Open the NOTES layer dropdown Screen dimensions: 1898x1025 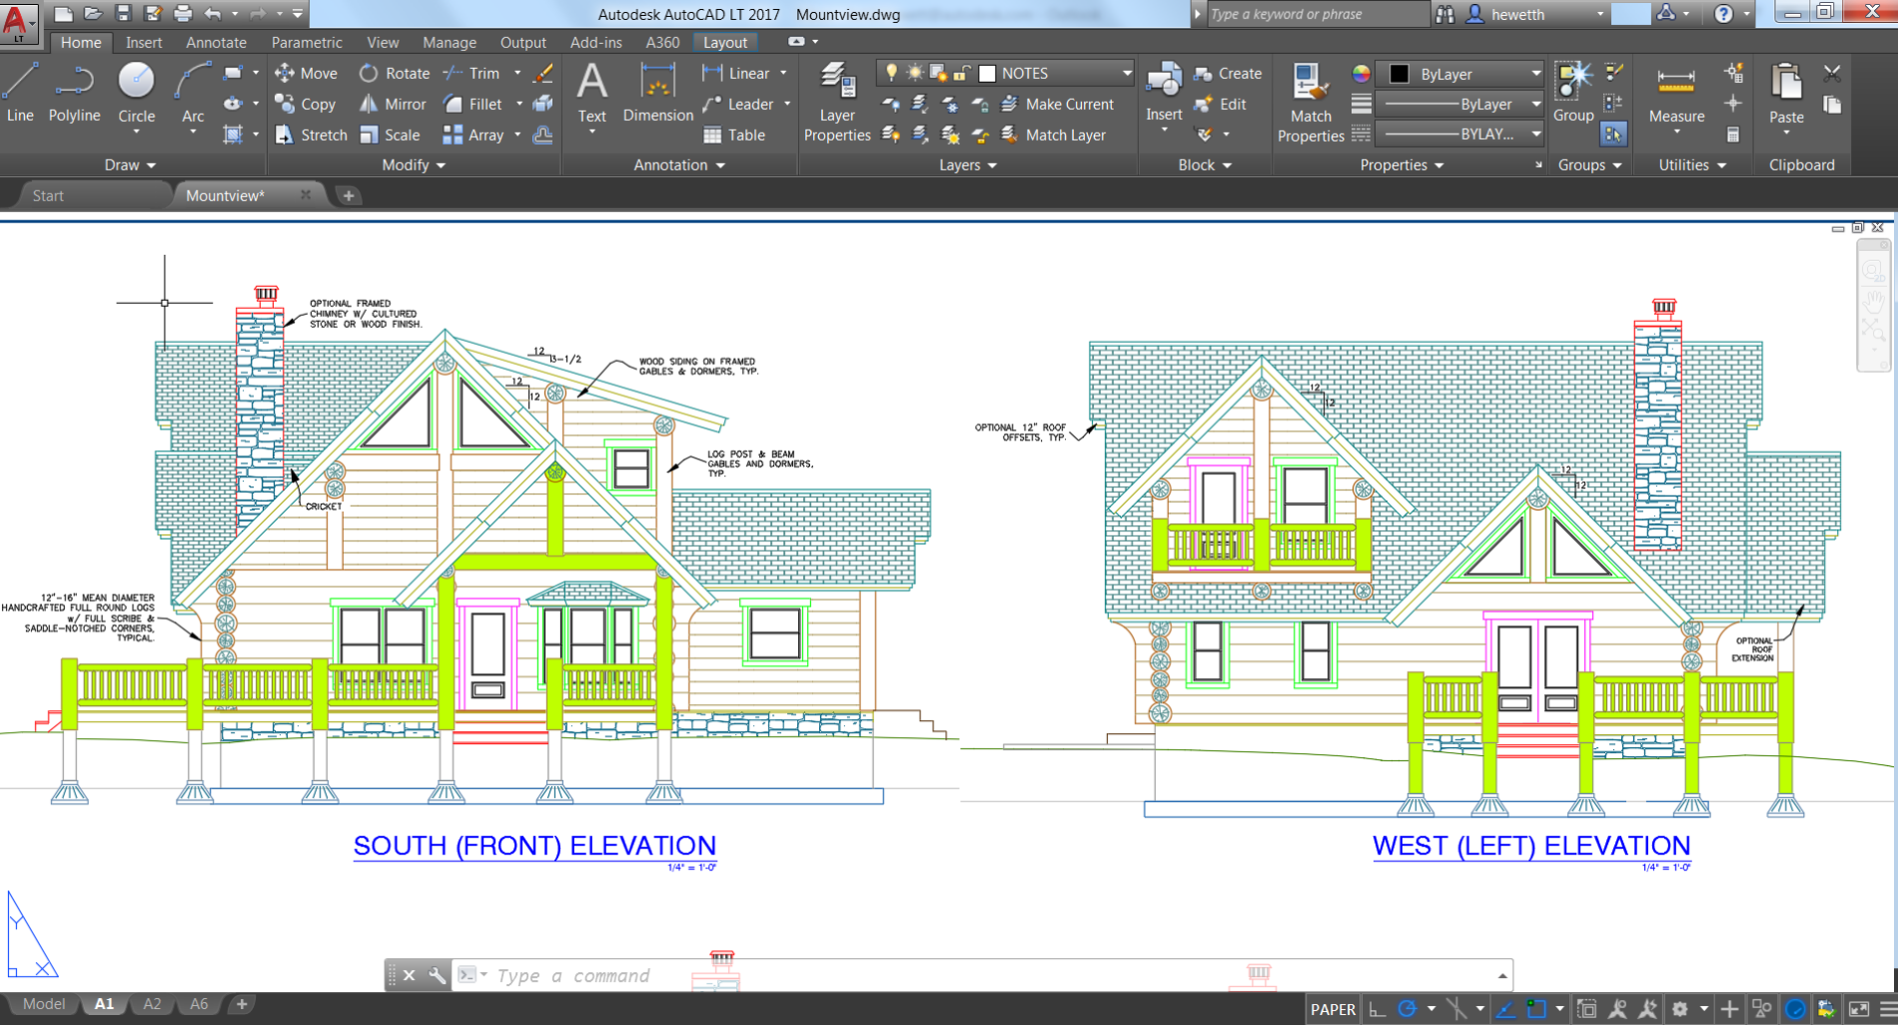(1127, 73)
